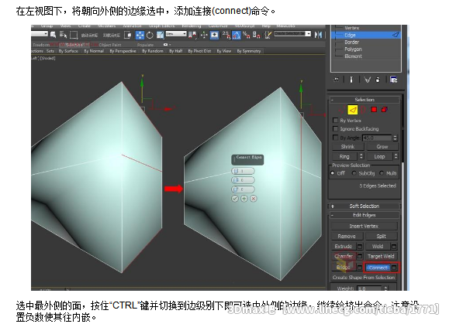Screen dimensions: 470x324
Task: Enable the Ignore Backfacing checkbox
Action: (x=335, y=129)
